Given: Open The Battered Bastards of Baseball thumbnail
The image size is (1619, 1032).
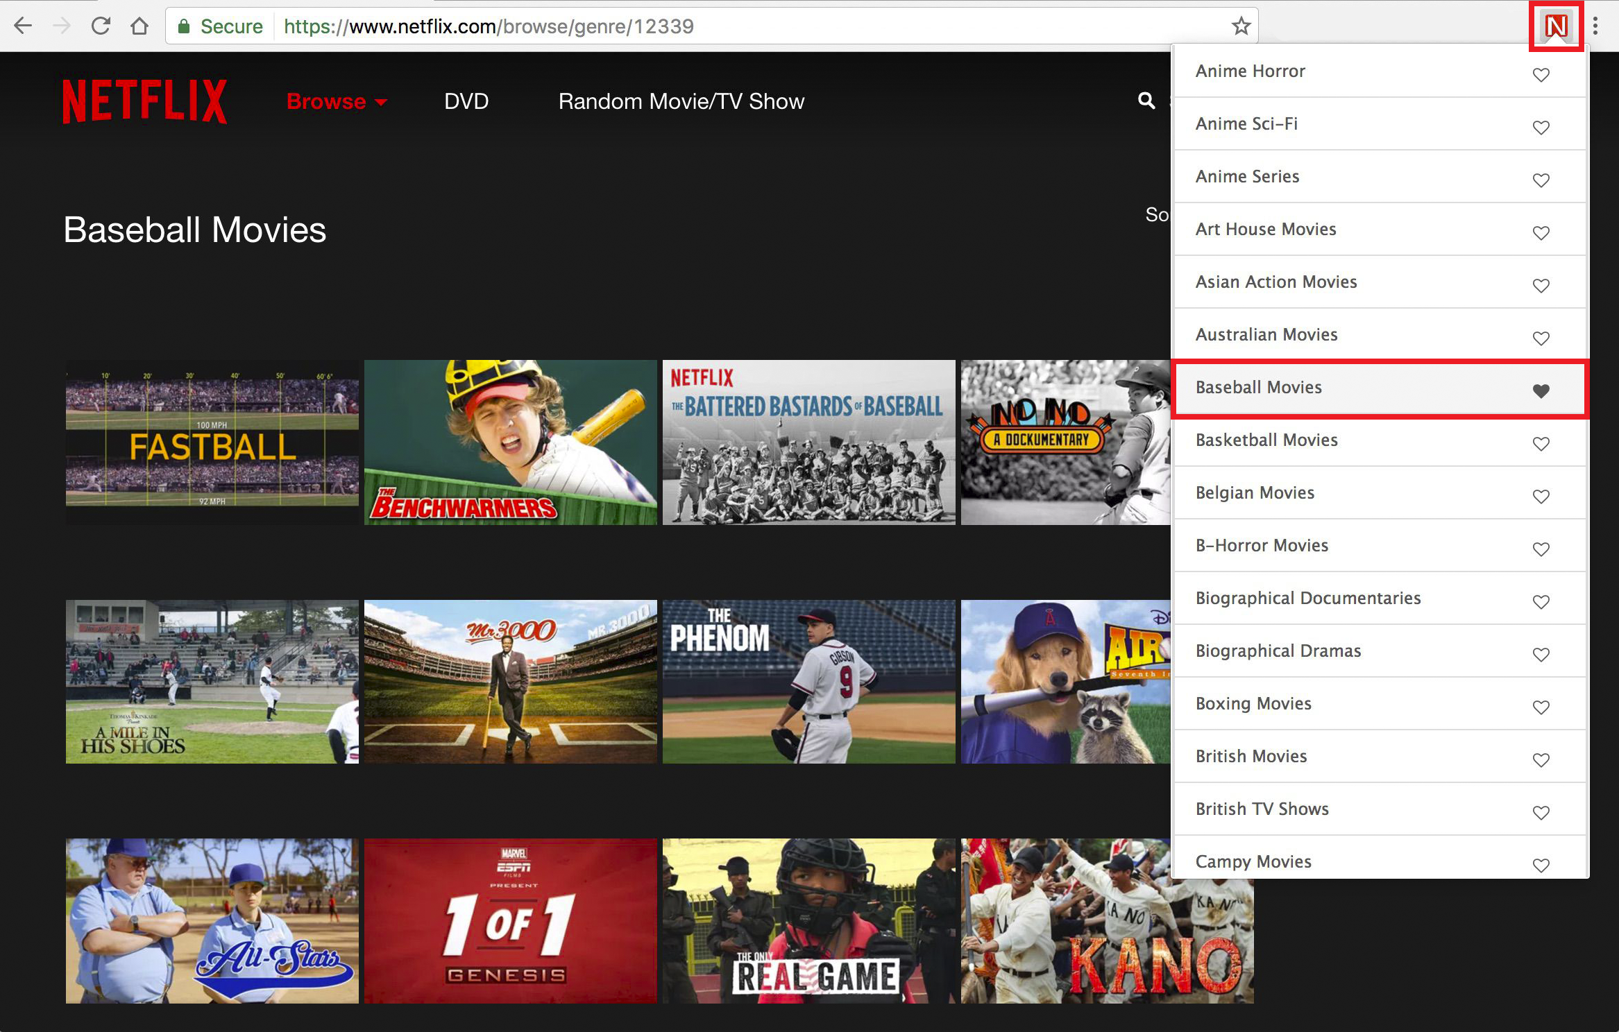Looking at the screenshot, I should [x=809, y=442].
